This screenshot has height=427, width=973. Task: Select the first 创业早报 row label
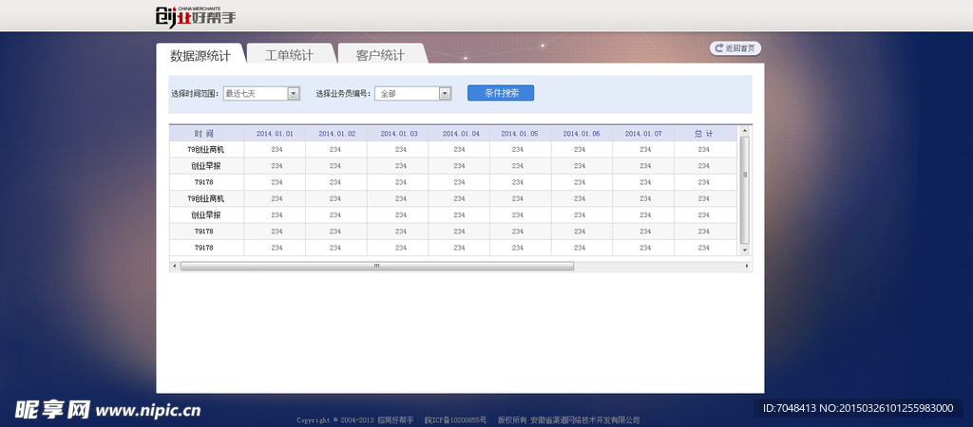(205, 166)
